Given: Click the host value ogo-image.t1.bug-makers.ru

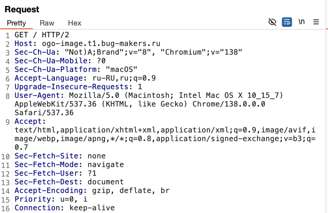Looking at the screenshot, I should coord(101,44).
